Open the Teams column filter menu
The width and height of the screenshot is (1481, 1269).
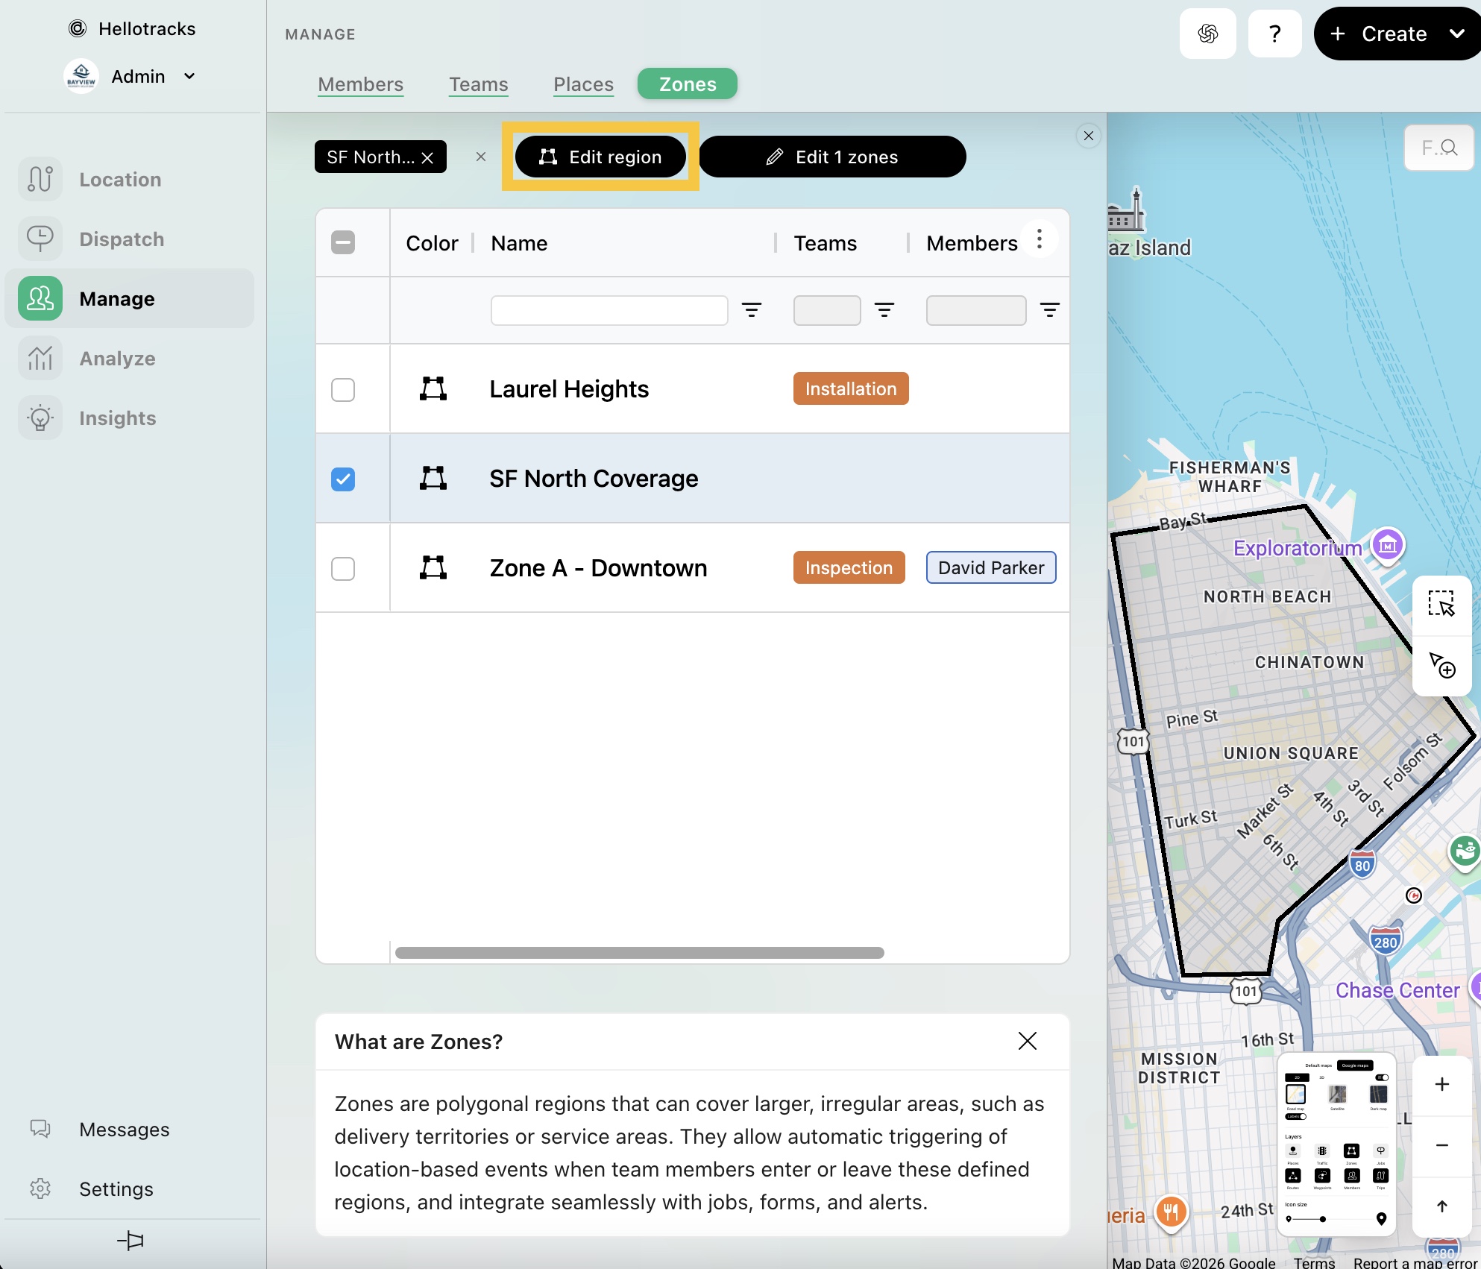point(884,310)
